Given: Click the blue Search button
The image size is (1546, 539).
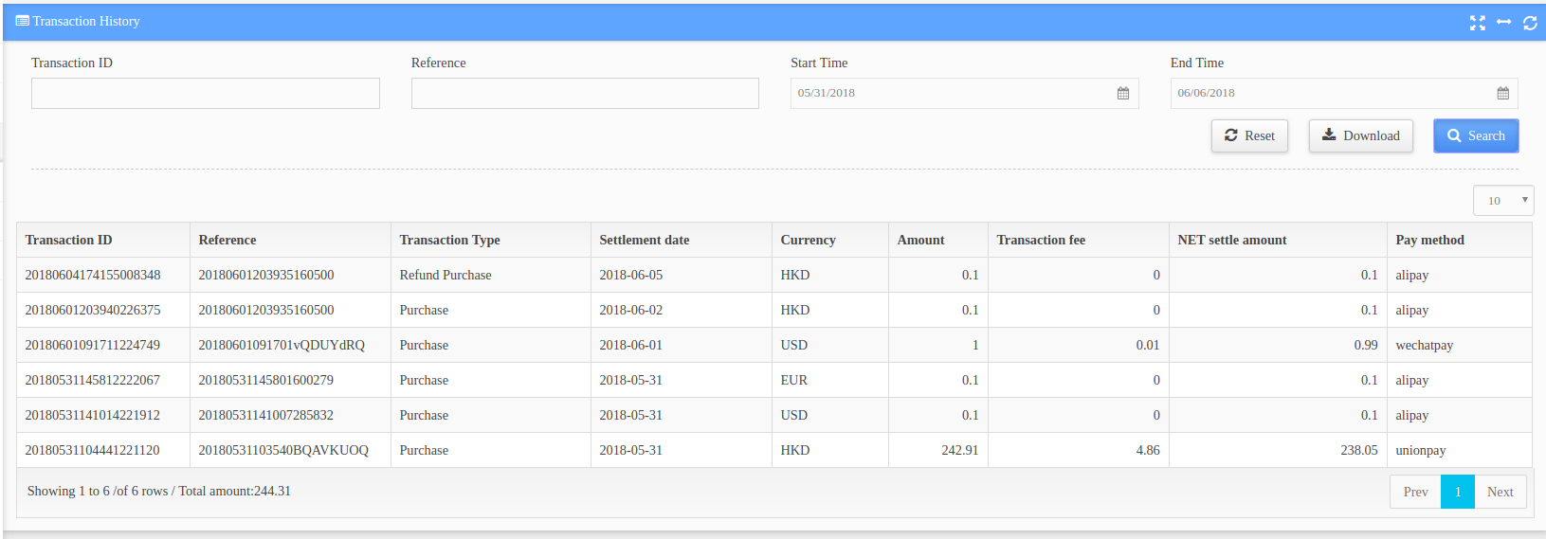Looking at the screenshot, I should [1476, 135].
